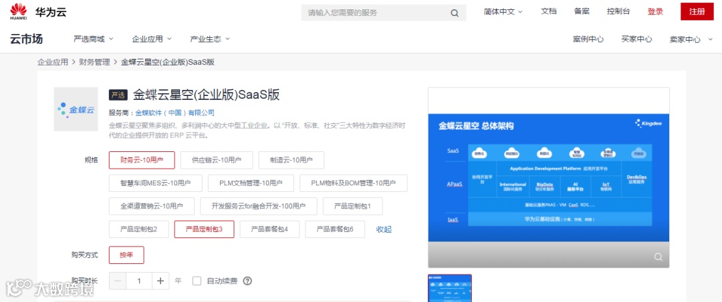
Task: Select the architecture thumbnail below preview
Action: click(450, 288)
